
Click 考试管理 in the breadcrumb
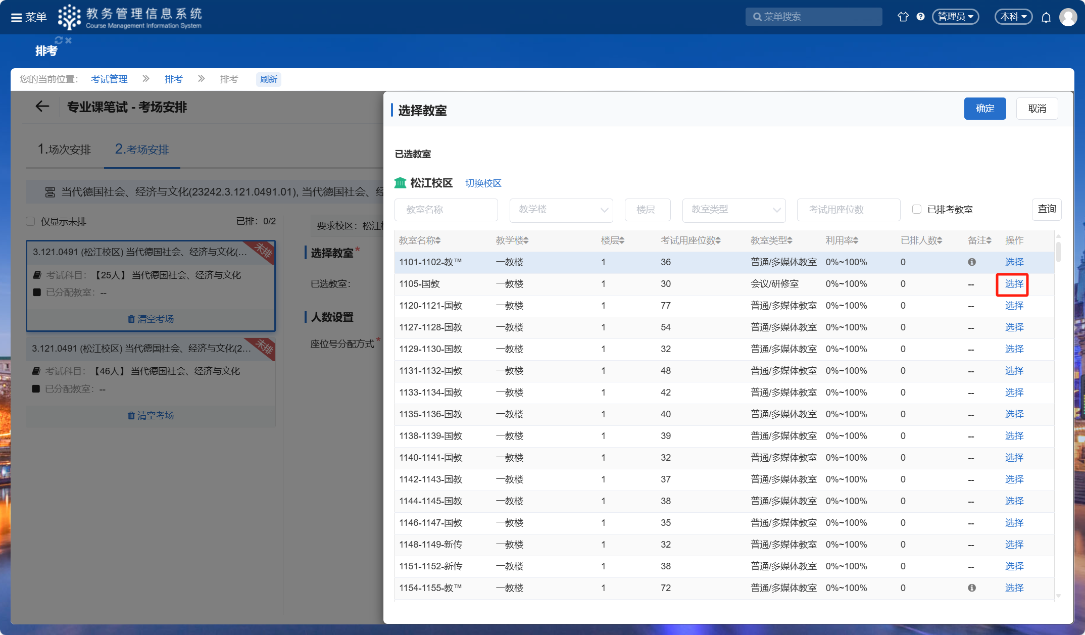click(109, 79)
